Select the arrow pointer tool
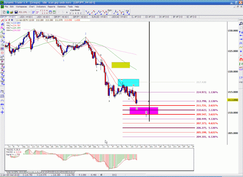 pos(2,108)
